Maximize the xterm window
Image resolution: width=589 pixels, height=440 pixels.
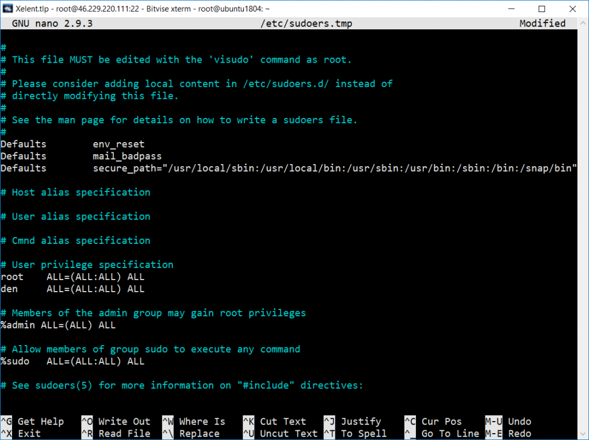(x=542, y=9)
